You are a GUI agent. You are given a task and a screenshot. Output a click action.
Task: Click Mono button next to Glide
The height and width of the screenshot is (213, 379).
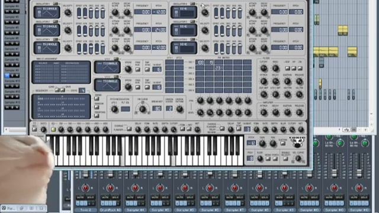click(268, 159)
